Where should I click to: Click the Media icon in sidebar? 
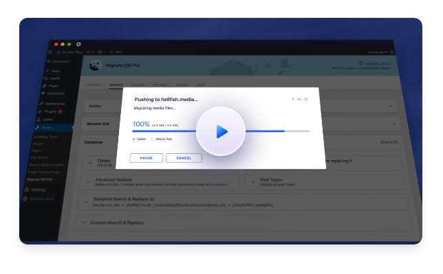pyautogui.click(x=46, y=78)
